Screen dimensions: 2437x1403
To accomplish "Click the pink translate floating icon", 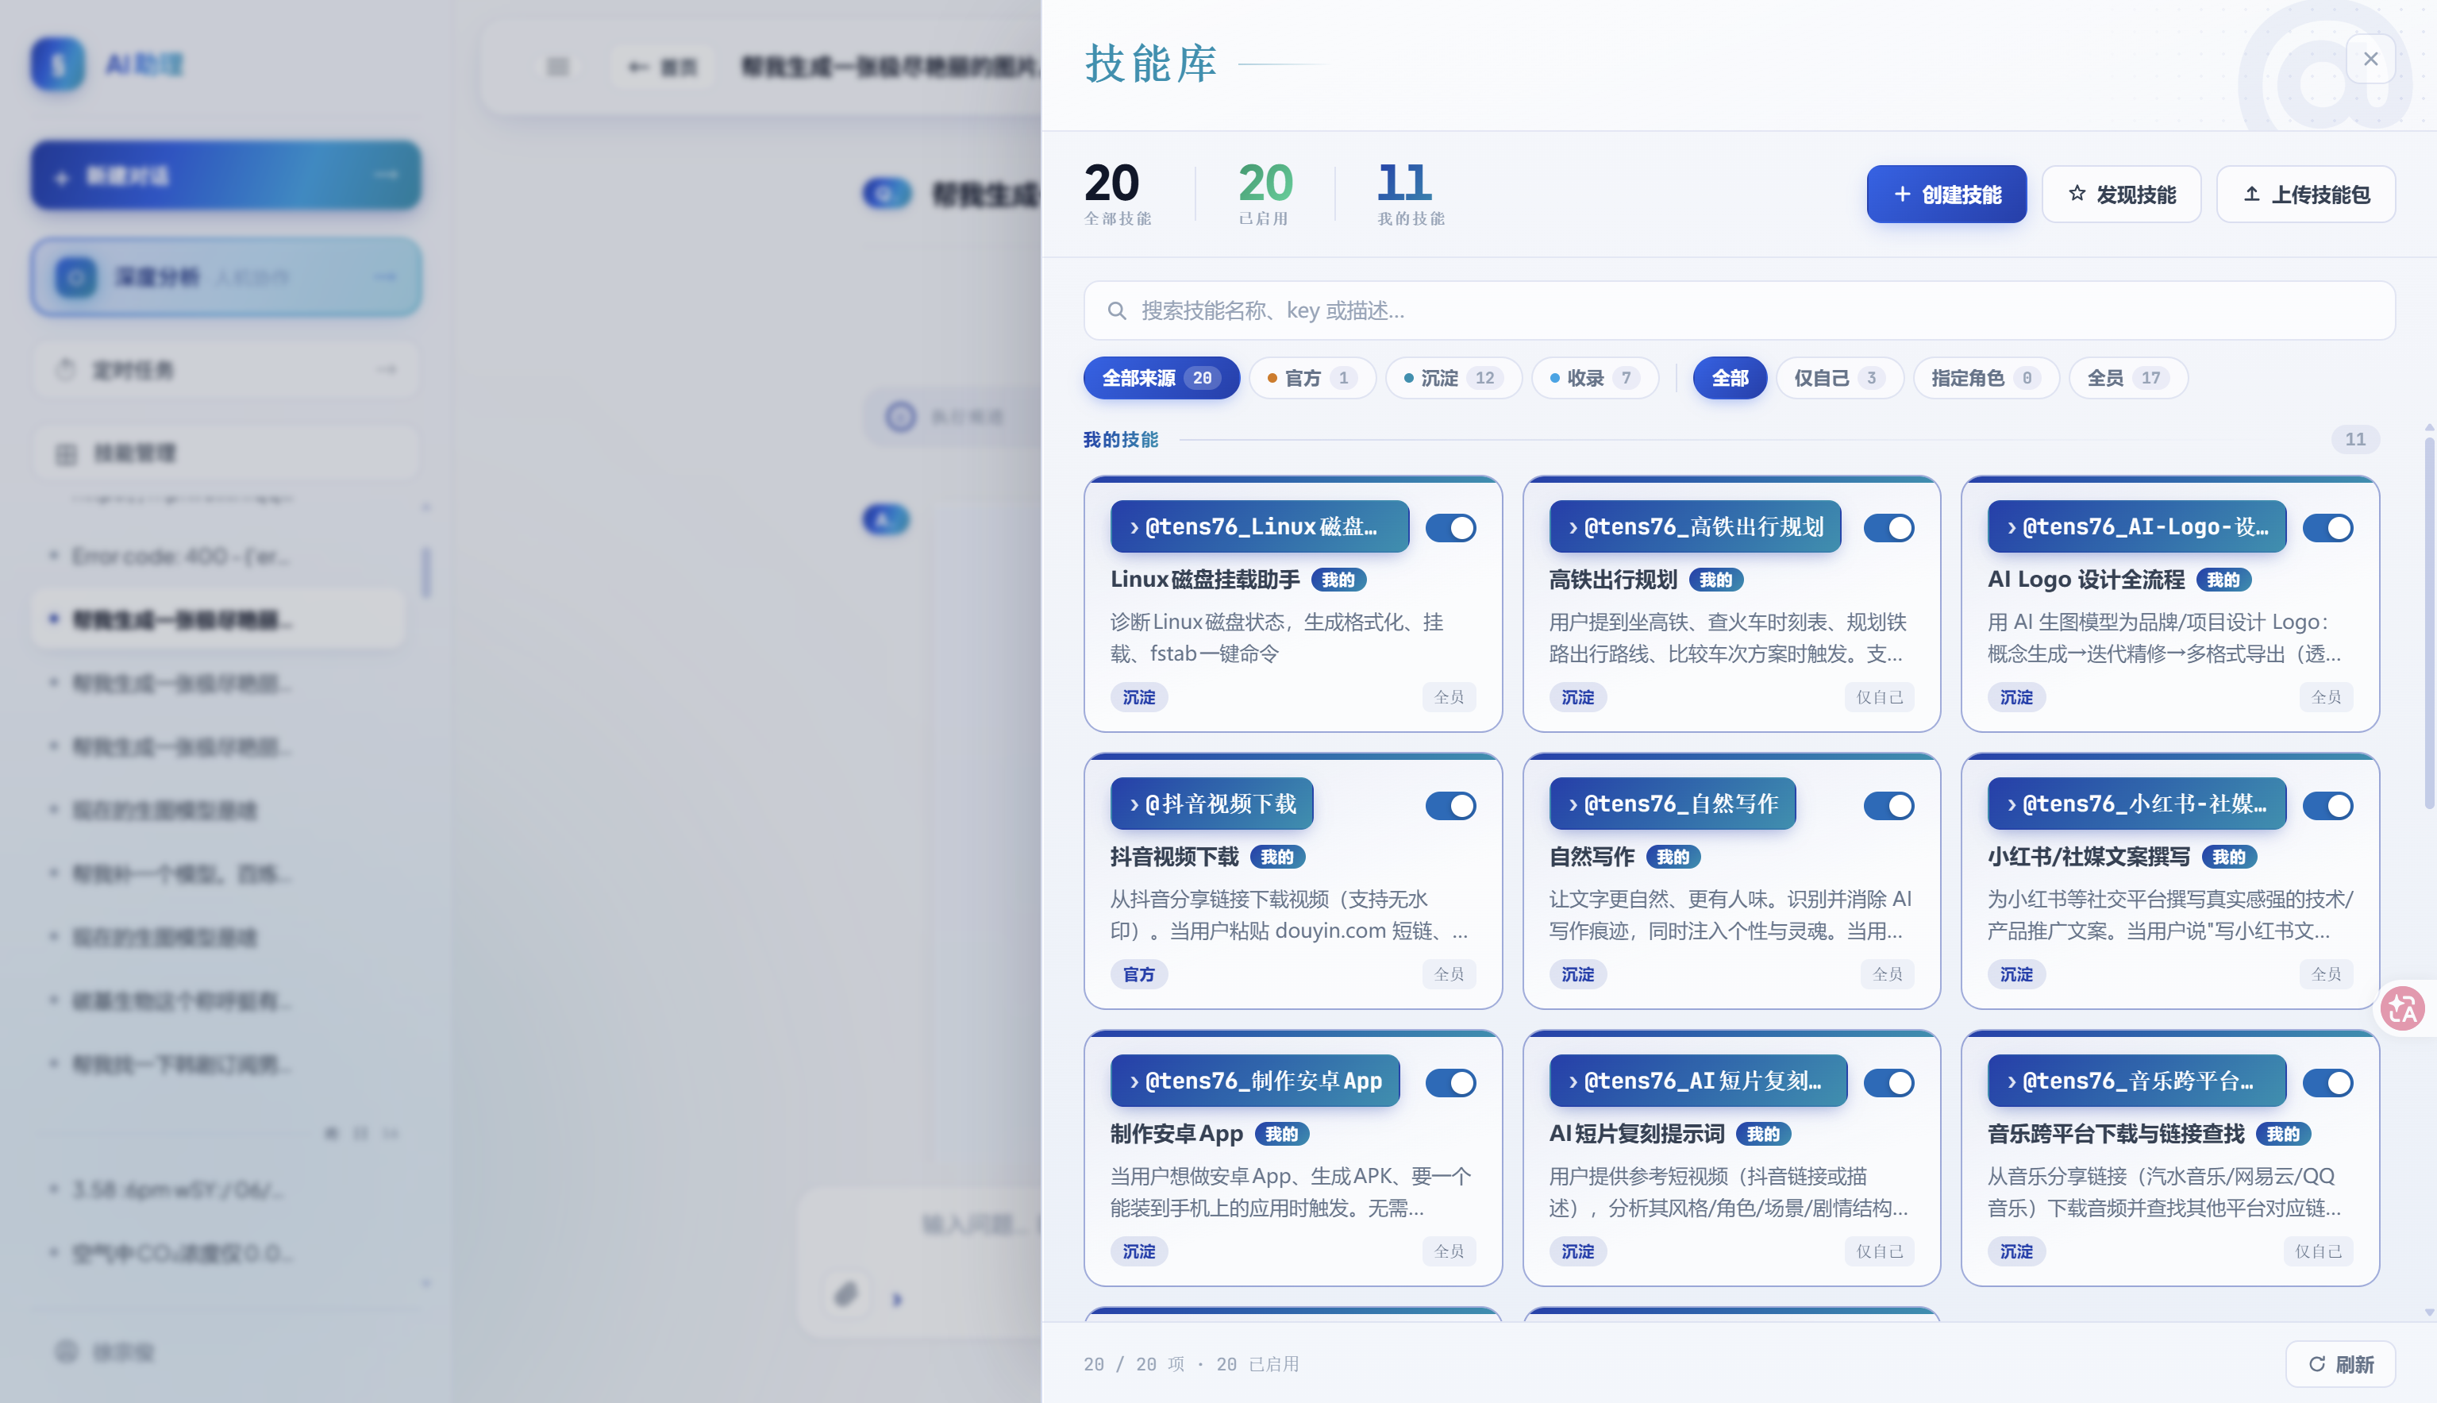I will (x=2402, y=1009).
